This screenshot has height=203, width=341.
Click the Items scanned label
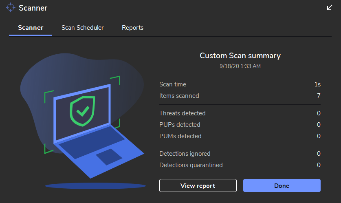pyautogui.click(x=179, y=96)
